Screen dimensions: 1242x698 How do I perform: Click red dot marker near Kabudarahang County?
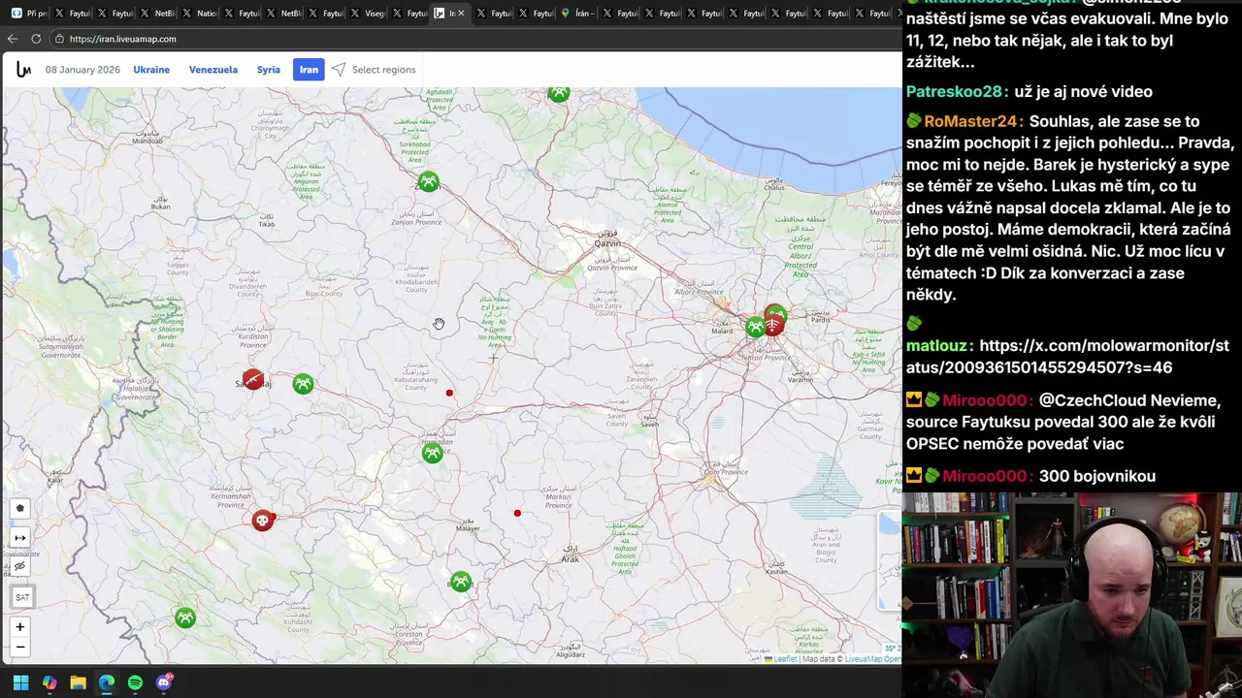click(449, 393)
